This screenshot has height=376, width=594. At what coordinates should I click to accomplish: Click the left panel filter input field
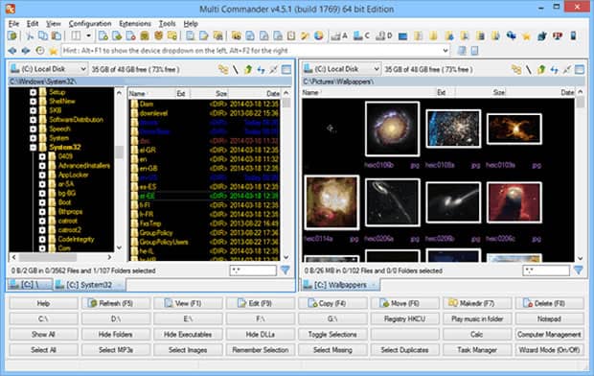coord(253,270)
